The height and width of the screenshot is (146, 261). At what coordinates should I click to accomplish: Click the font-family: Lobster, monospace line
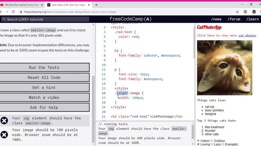[149, 56]
